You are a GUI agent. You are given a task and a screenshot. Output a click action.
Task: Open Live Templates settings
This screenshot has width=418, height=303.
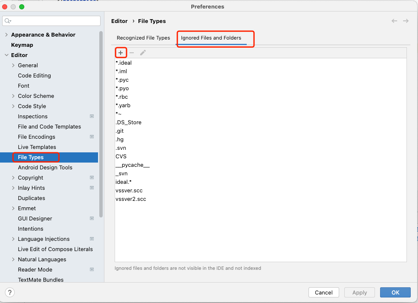[37, 147]
